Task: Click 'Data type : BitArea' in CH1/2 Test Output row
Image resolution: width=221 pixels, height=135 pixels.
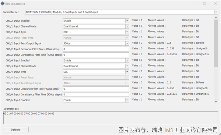Action: [x=193, y=43]
